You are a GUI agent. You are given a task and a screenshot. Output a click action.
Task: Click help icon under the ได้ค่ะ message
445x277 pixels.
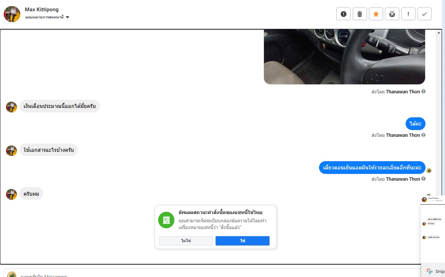[x=423, y=135]
